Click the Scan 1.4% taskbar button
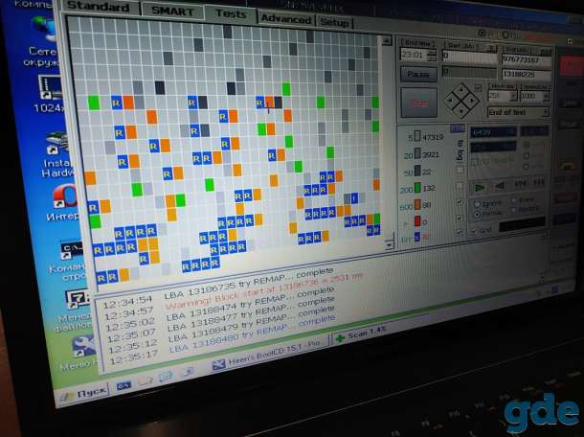This screenshot has height=437, width=584. pyautogui.click(x=361, y=334)
